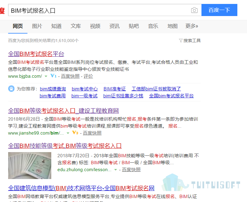This screenshot has width=247, height=202.
Task: Open 百度快照 for the zhulong.com result
Action: pyautogui.click(x=131, y=170)
